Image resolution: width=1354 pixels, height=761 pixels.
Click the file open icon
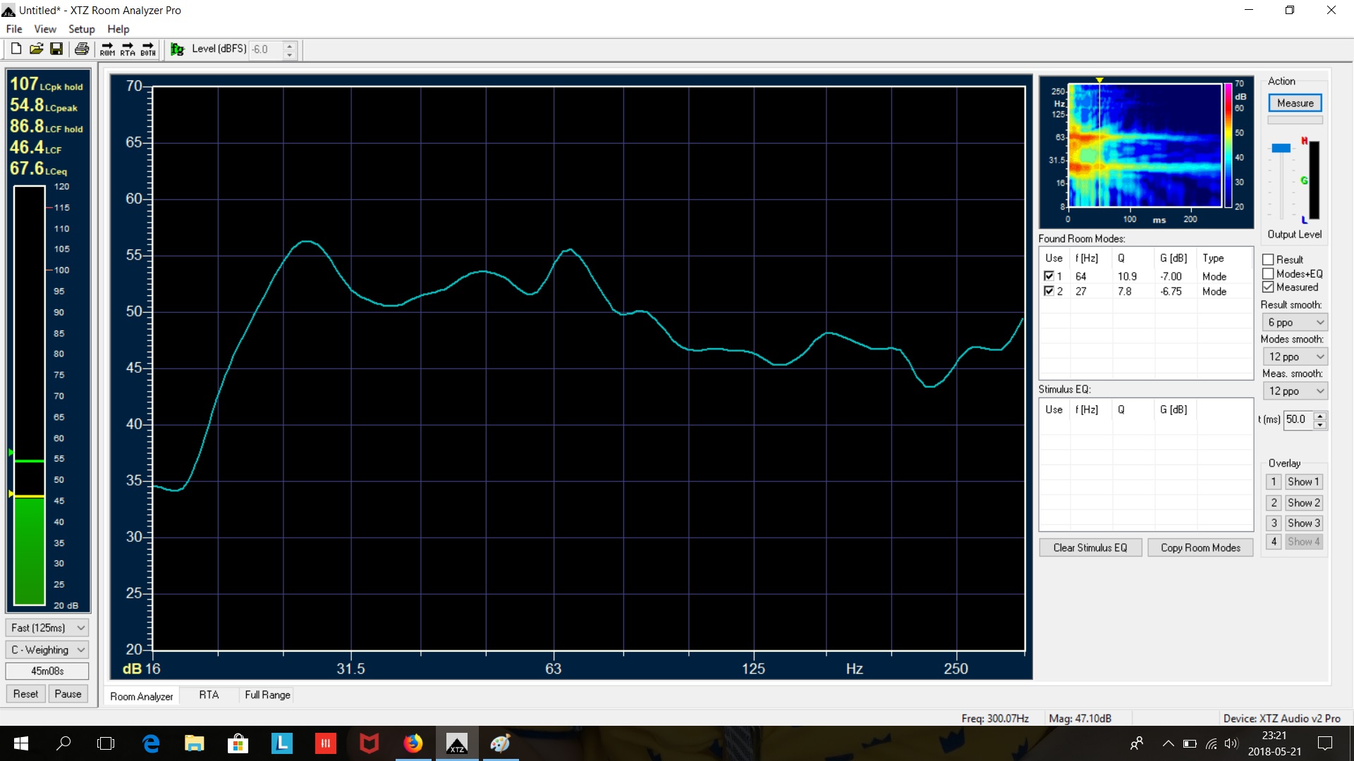[35, 49]
